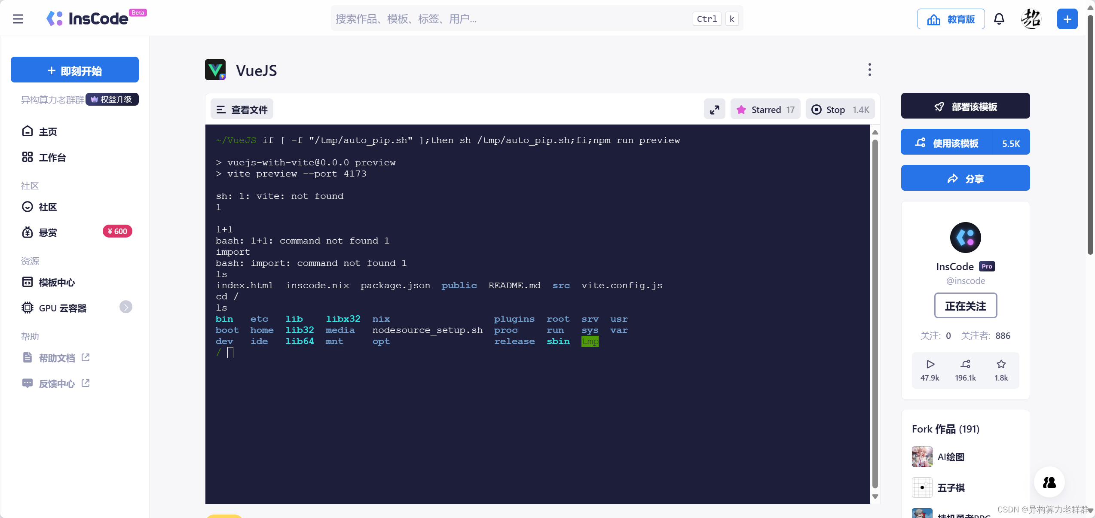Toggle the Starred state on this template
The width and height of the screenshot is (1095, 518).
(x=765, y=109)
